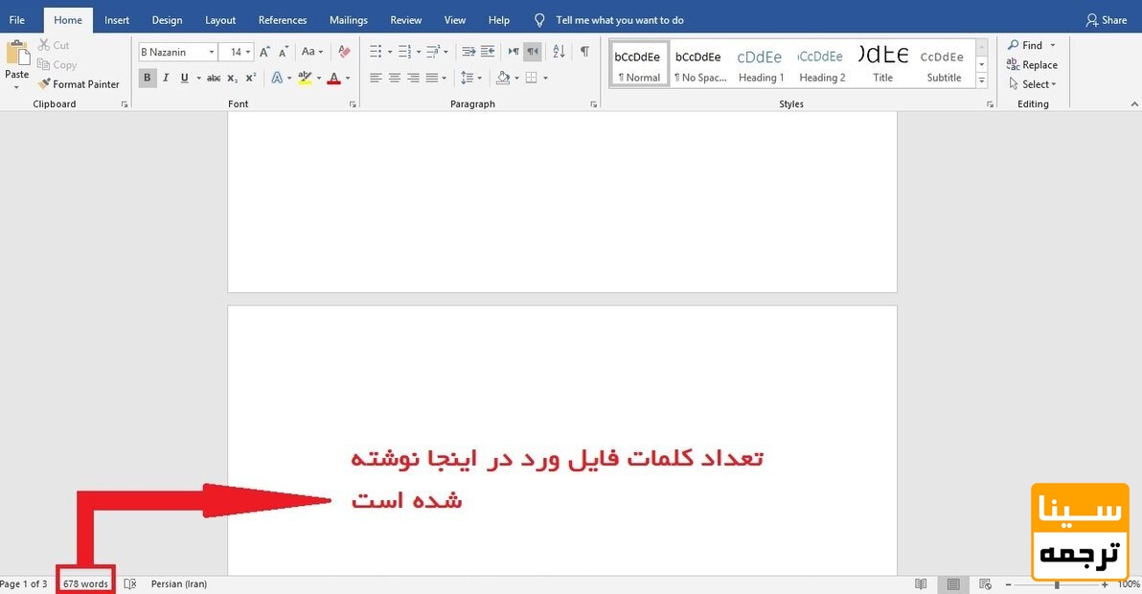Select the superscript formatting icon
This screenshot has height=594, width=1142.
tap(249, 78)
